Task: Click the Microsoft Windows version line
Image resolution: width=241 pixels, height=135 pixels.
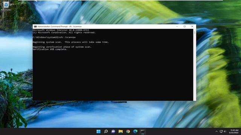Action: click(x=61, y=30)
